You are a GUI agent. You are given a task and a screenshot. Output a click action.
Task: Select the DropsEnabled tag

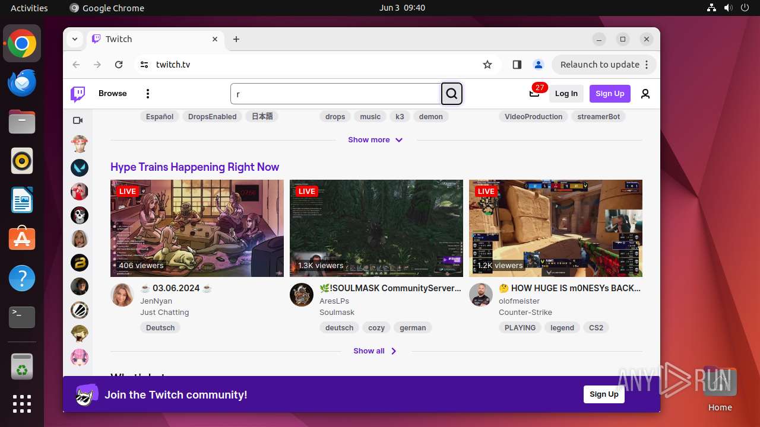coord(213,117)
